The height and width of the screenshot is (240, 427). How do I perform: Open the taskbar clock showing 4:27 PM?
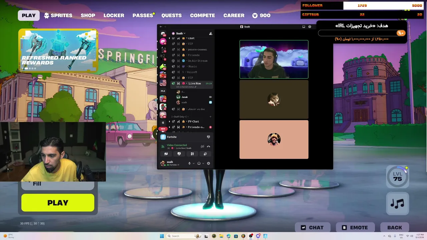click(420, 236)
